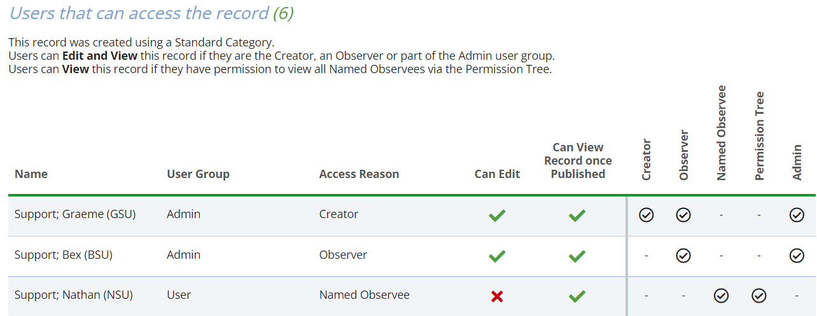817x316 pixels.
Task: Click Graeme's green Can Edit checkmark
Action: [497, 216]
